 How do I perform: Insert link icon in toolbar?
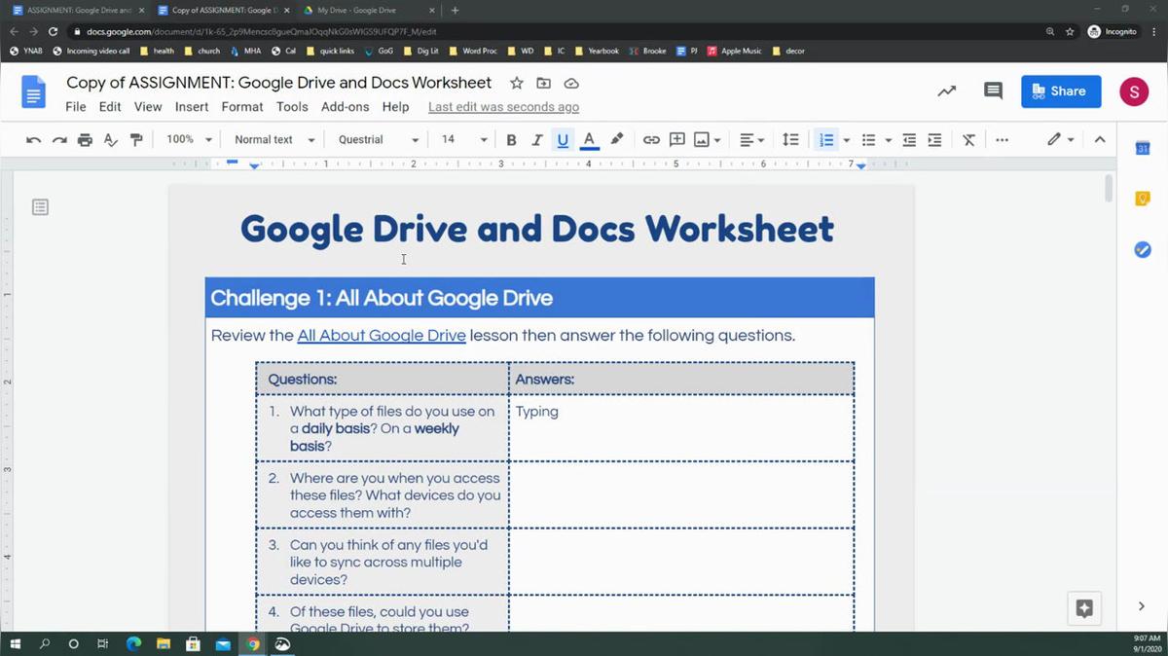click(x=651, y=140)
